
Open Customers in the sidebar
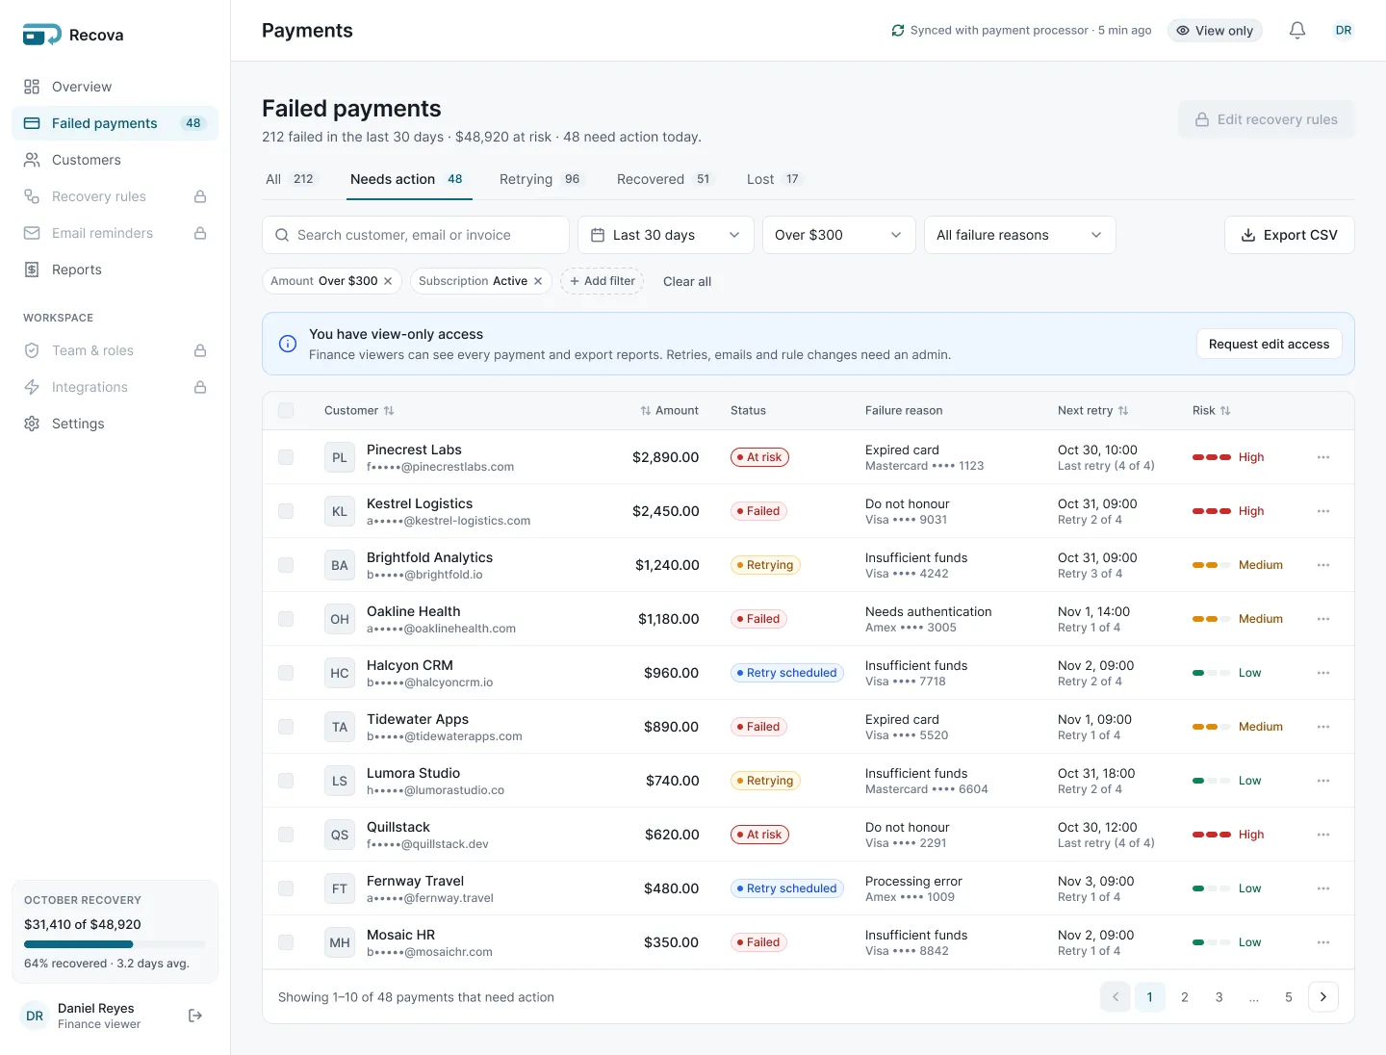(115, 160)
